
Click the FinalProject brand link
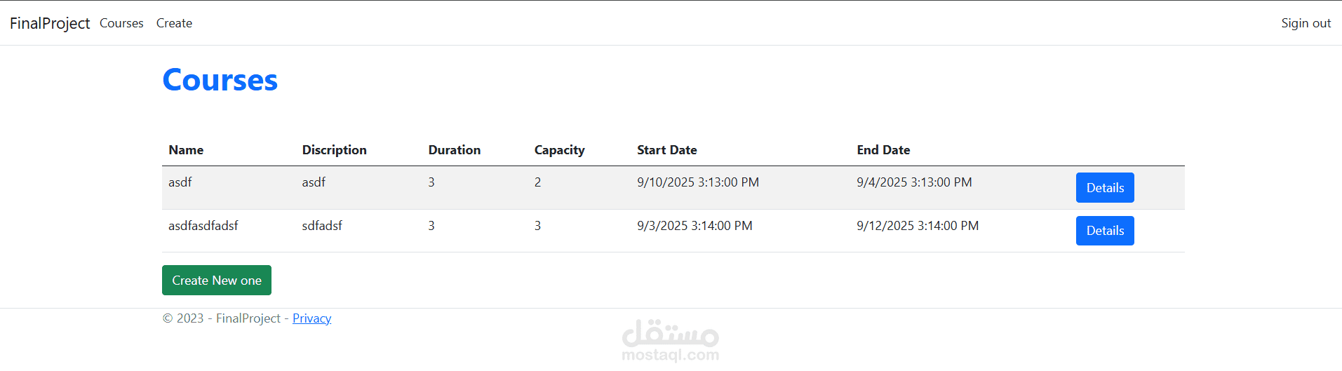[50, 23]
